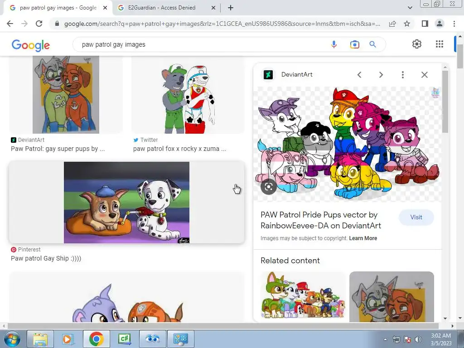Show hidden system tray icons
The width and height of the screenshot is (464, 348).
click(385, 339)
